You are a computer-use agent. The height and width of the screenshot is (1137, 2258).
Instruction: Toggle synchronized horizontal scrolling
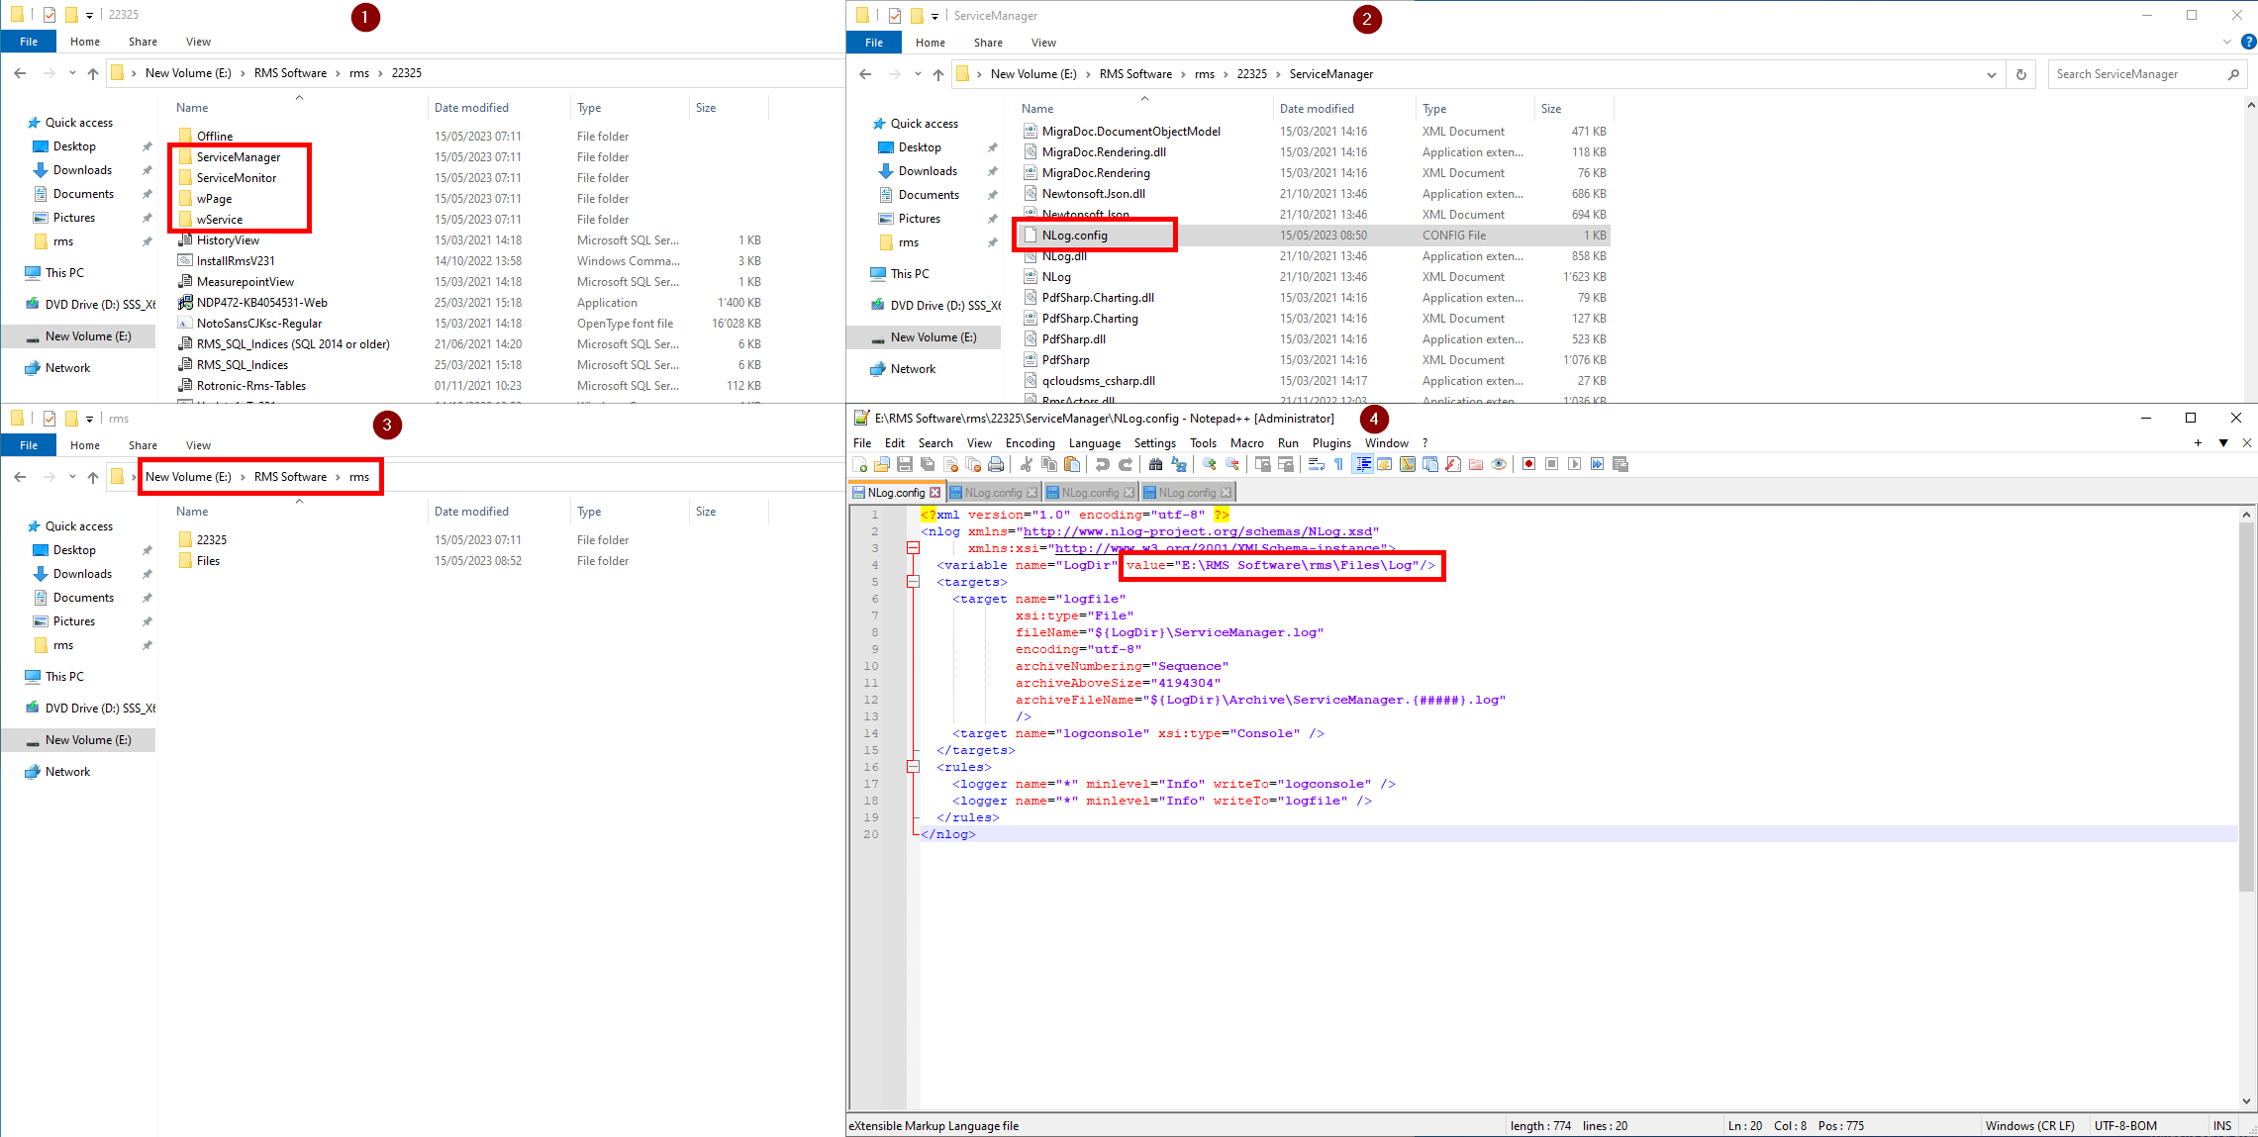click(x=1286, y=464)
